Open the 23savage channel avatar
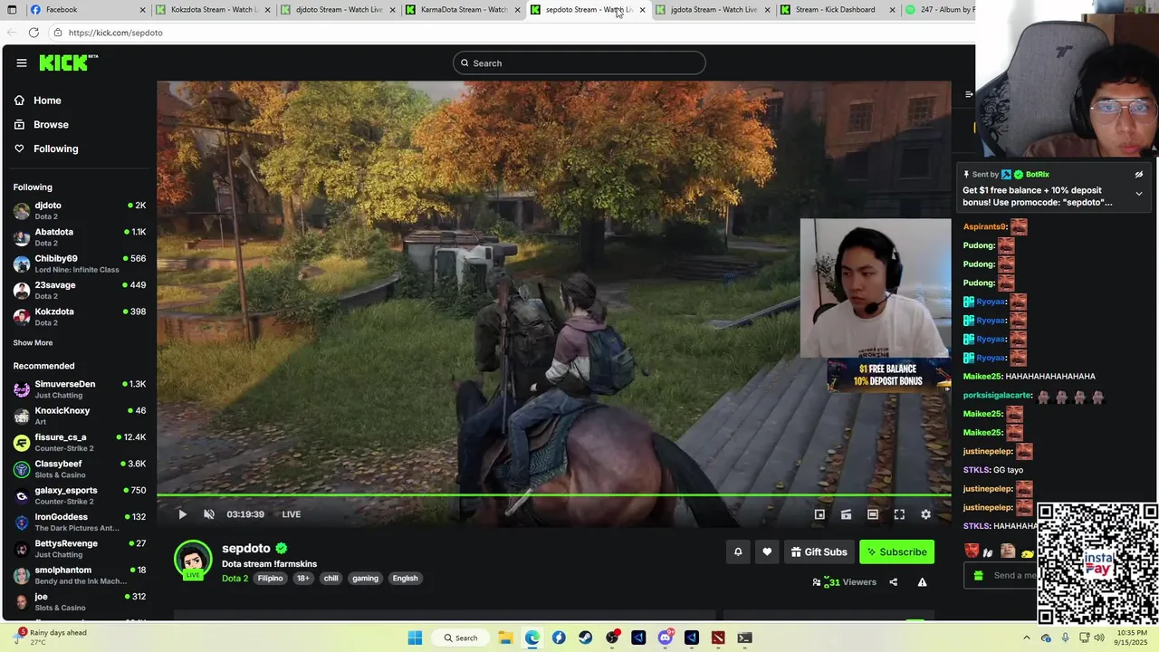 coord(22,290)
